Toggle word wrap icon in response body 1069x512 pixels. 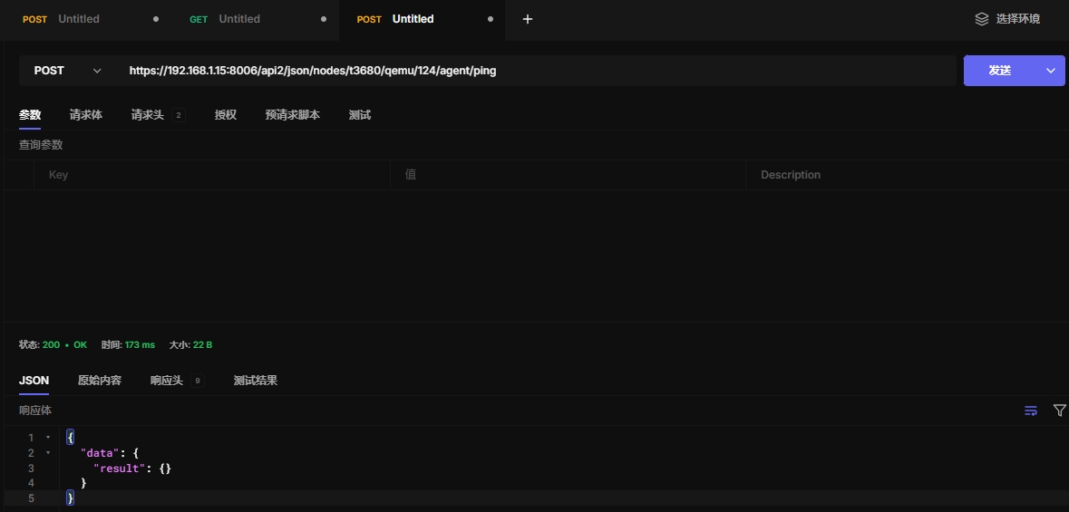pyautogui.click(x=1031, y=411)
